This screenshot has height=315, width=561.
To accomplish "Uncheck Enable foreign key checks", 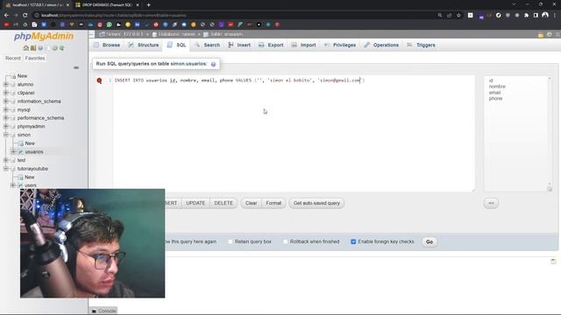I will (353, 241).
